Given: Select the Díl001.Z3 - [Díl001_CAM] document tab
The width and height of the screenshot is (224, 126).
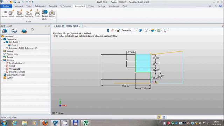Looking at the screenshot, I should click(67, 26).
